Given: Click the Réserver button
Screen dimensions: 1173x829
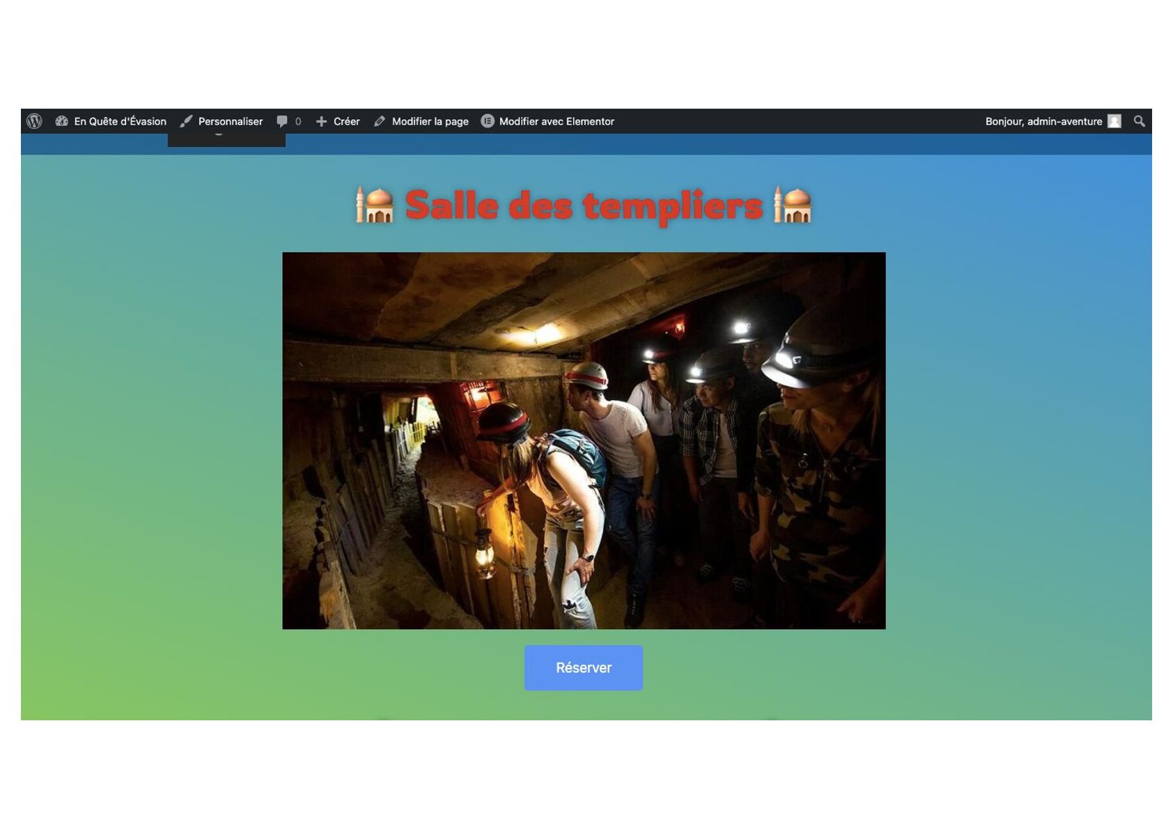Looking at the screenshot, I should click(584, 667).
